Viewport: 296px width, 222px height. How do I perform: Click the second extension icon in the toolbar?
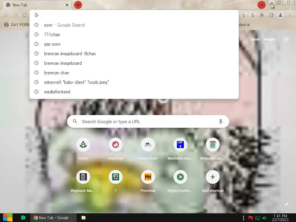[253, 15]
